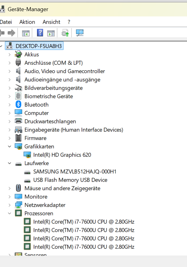This screenshot has width=187, height=267.
Task: Collapse the Grafikkarten category
Action: [x=10, y=147]
